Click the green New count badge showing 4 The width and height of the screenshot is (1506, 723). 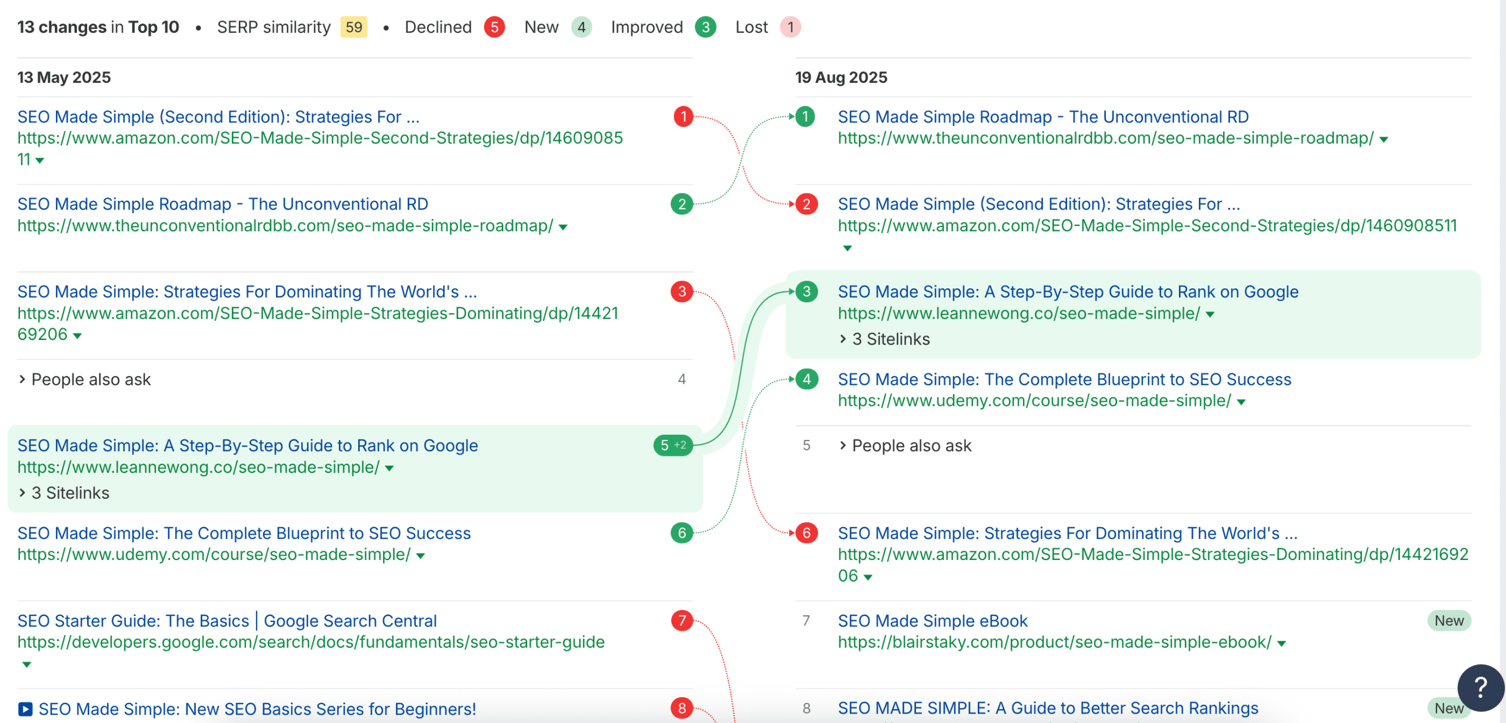(x=581, y=27)
